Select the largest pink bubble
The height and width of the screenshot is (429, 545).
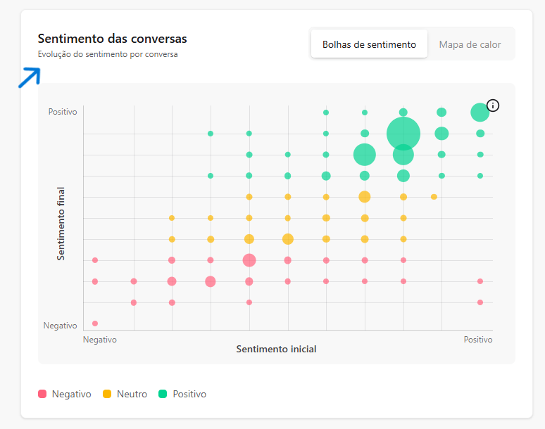[249, 260]
